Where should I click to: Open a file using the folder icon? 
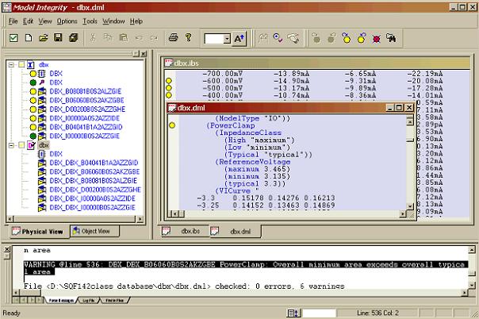click(x=44, y=38)
